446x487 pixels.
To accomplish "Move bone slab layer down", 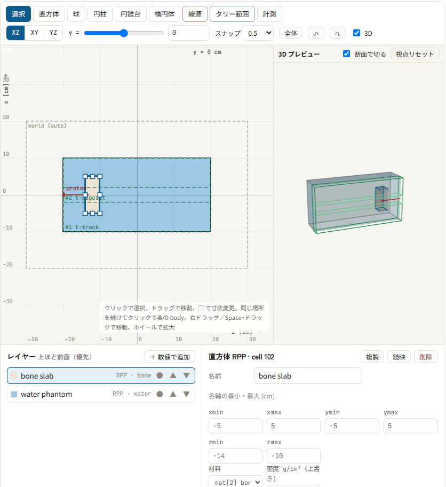I will (x=186, y=375).
